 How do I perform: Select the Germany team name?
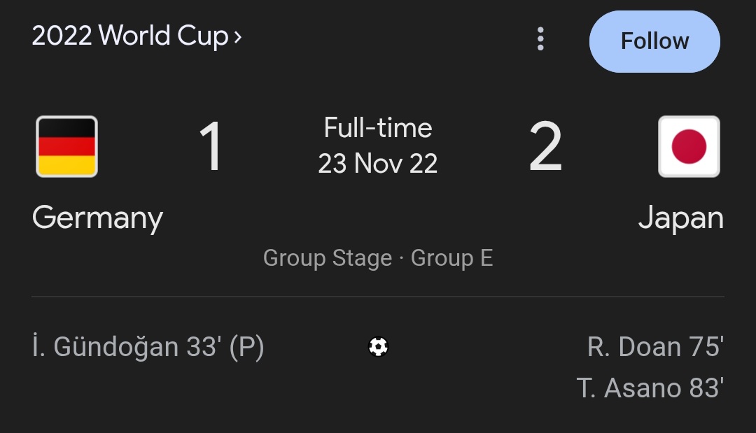[97, 218]
